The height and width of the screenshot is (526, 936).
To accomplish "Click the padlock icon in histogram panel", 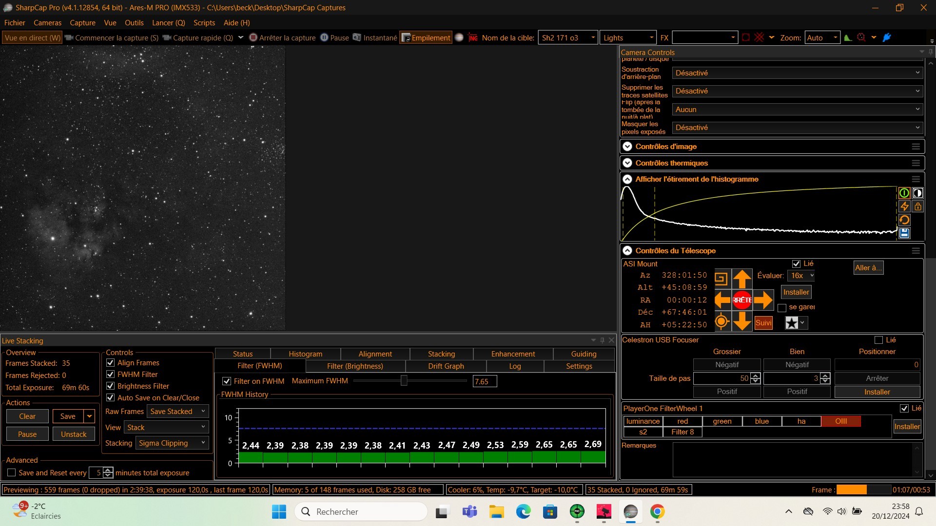I will pyautogui.click(x=917, y=207).
